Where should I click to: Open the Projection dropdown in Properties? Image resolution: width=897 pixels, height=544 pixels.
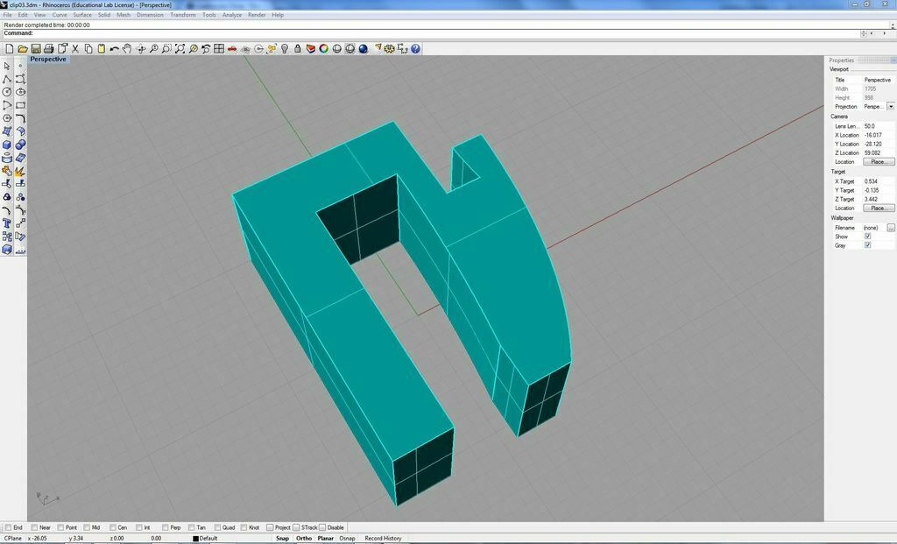(891, 106)
